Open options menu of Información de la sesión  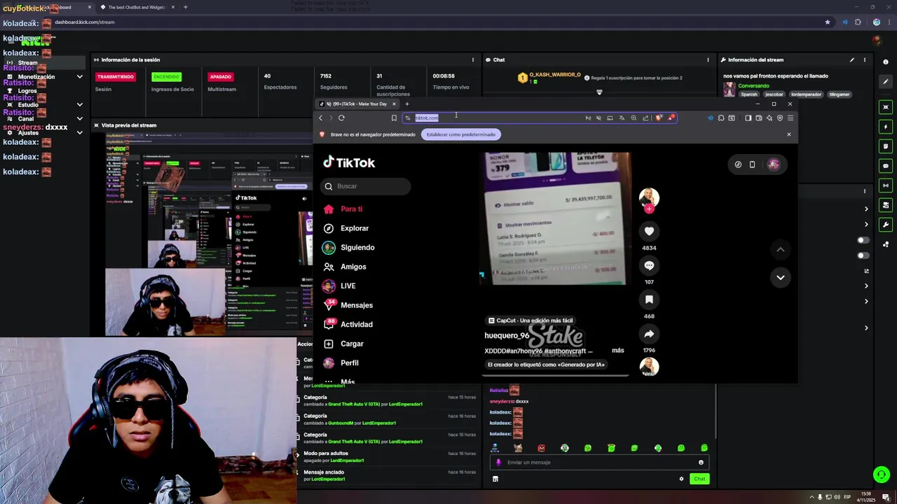[x=473, y=59]
